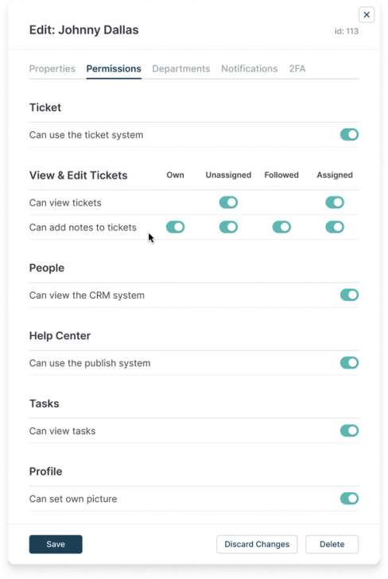This screenshot has height=579, width=388.
Task: Toggle 'Can set own picture' switch
Action: point(349,499)
